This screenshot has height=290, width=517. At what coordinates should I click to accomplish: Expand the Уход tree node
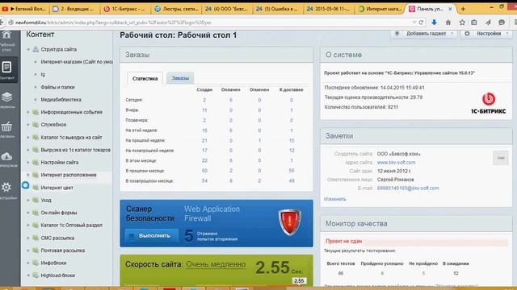point(28,201)
